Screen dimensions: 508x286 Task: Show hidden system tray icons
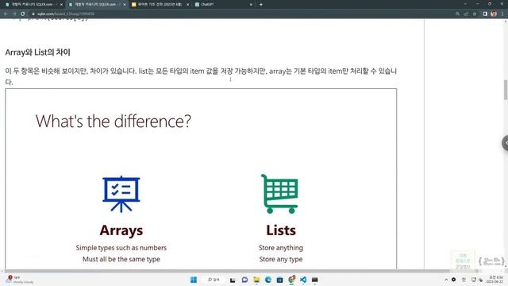coord(446,280)
